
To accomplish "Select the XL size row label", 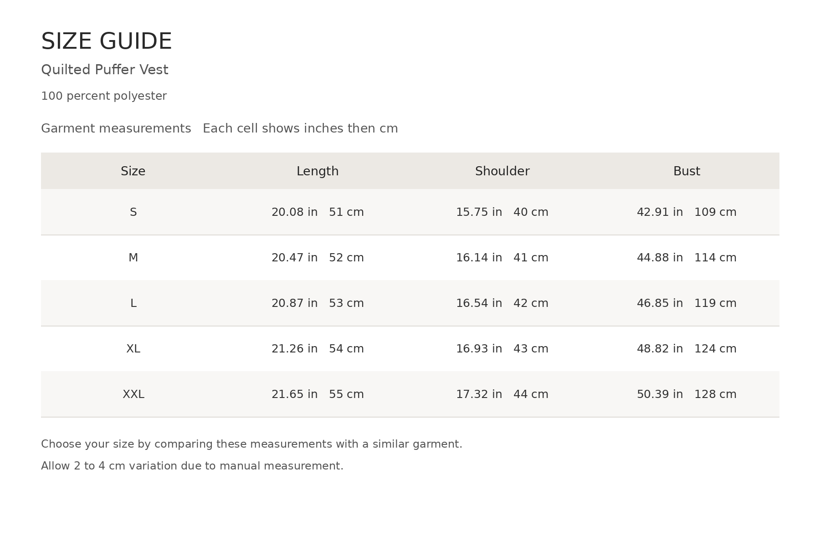I will (133, 349).
